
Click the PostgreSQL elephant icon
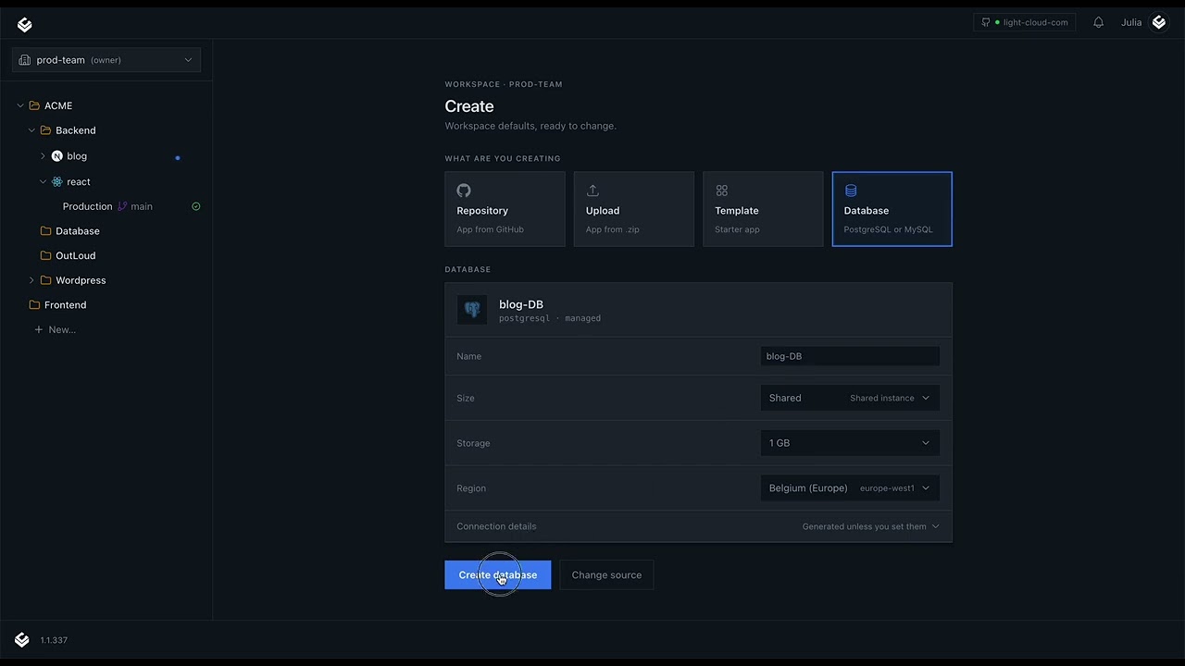472,310
